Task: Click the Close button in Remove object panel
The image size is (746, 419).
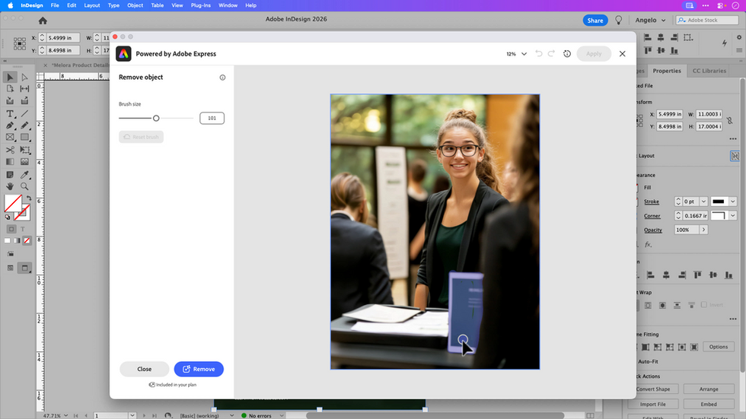Action: click(144, 369)
